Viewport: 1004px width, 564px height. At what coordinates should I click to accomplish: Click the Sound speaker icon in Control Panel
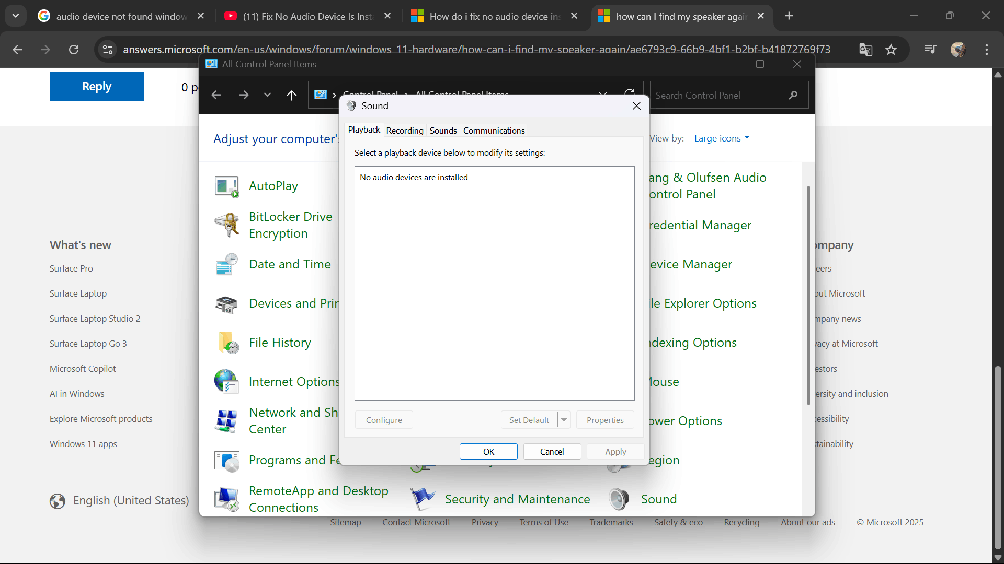tap(619, 499)
